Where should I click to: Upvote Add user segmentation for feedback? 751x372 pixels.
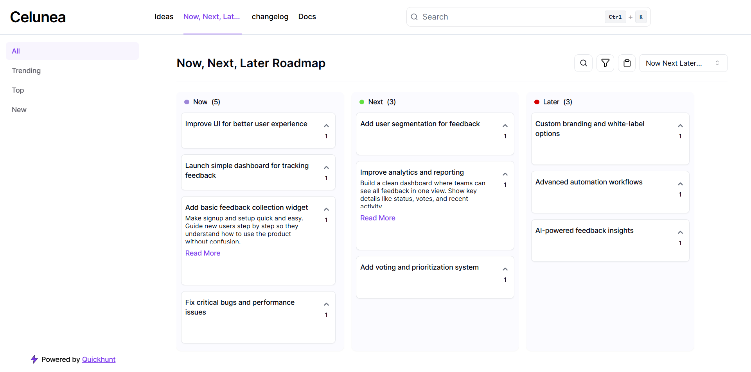point(505,125)
